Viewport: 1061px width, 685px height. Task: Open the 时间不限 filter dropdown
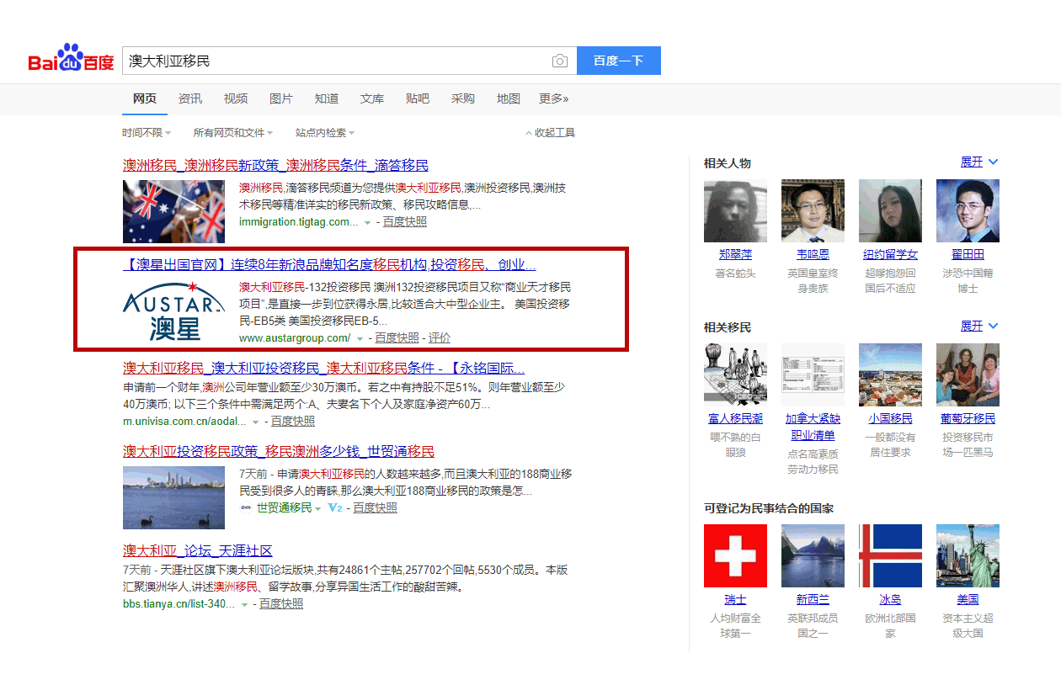[147, 133]
